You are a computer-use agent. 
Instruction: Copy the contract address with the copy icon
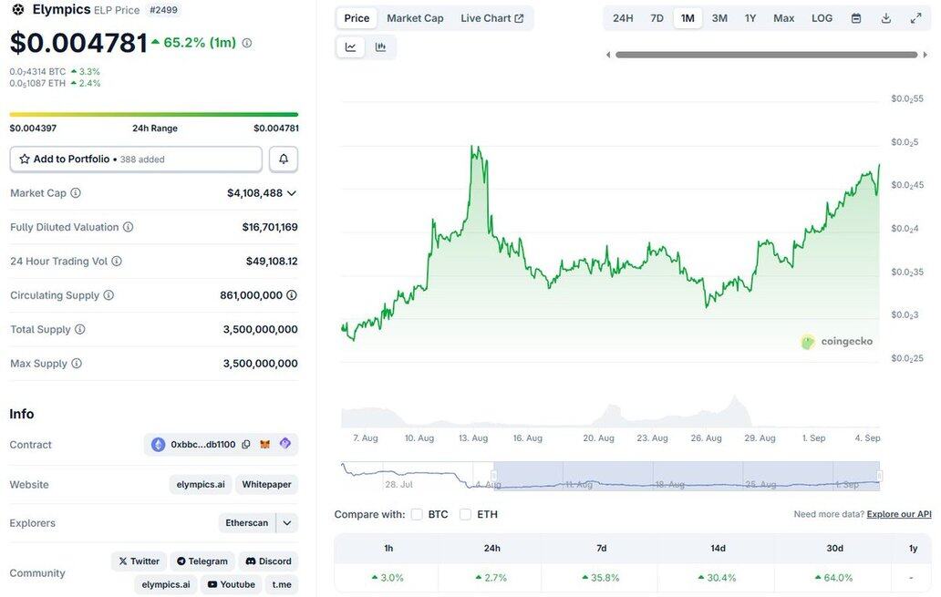click(x=246, y=445)
